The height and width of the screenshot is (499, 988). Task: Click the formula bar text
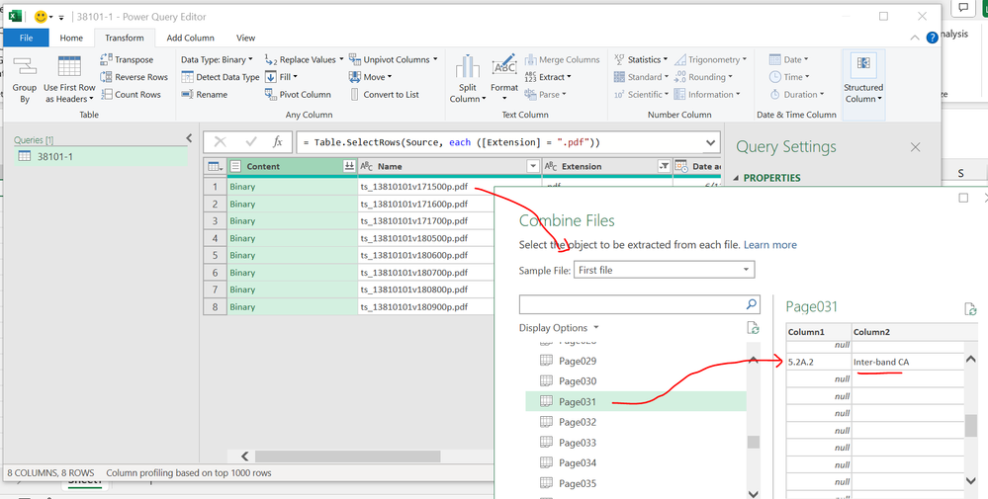[x=451, y=143]
